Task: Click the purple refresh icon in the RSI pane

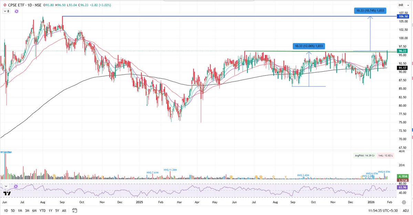Action: (x=16, y=187)
